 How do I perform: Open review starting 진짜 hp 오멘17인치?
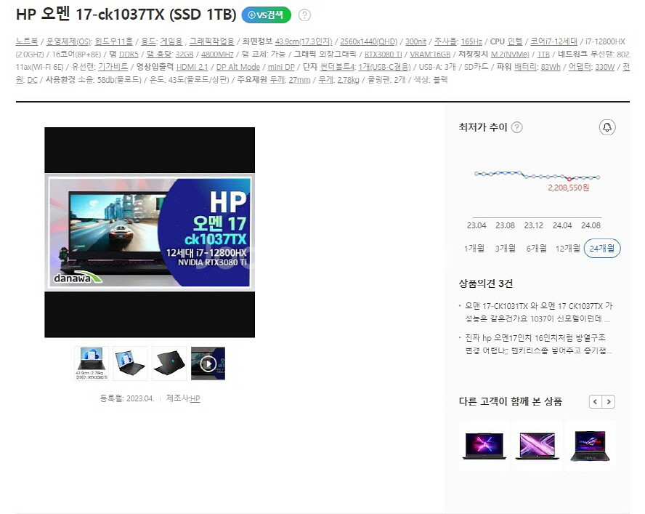coord(538,344)
